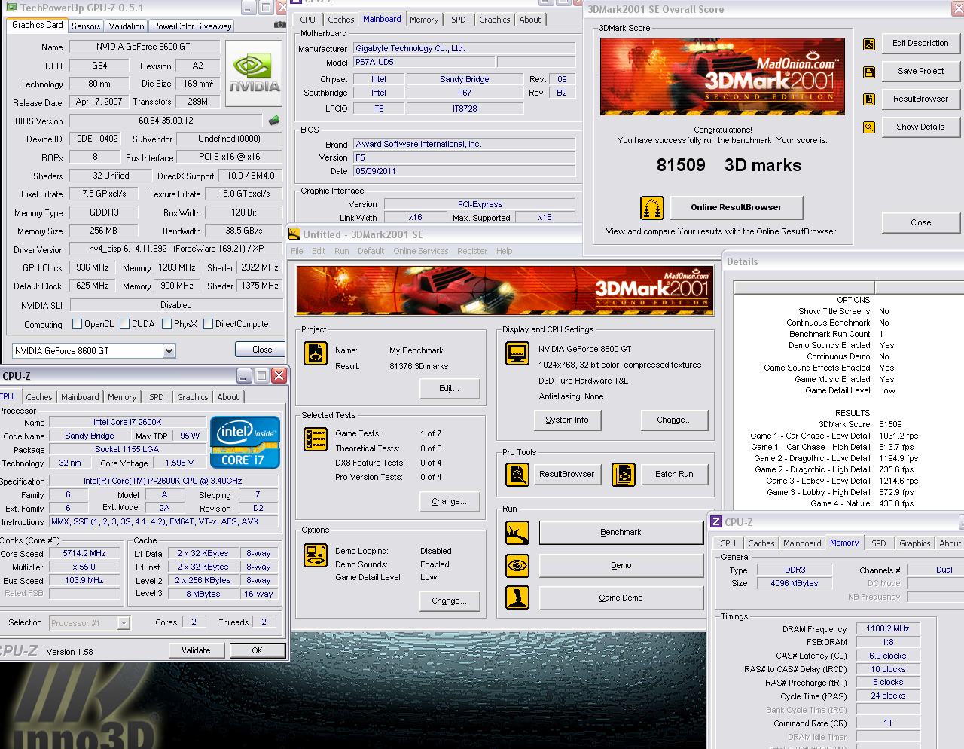
Task: Click the Save Project button
Action: pos(920,71)
